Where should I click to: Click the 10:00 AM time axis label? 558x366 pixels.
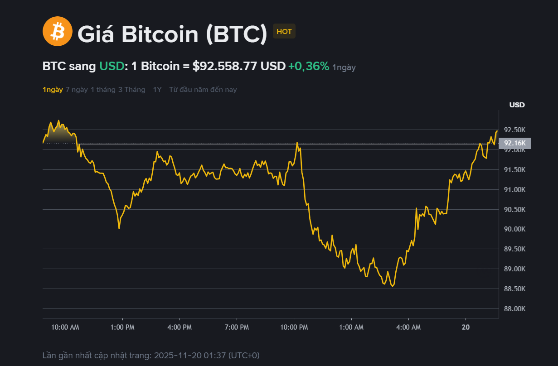tap(65, 327)
